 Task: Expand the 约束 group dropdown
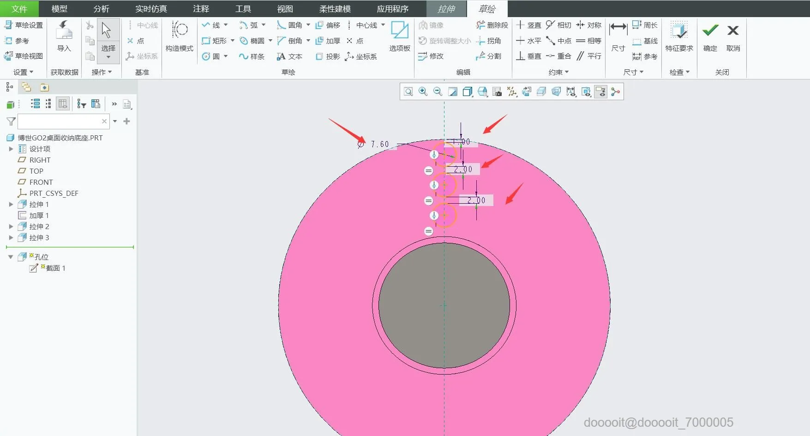click(x=558, y=72)
